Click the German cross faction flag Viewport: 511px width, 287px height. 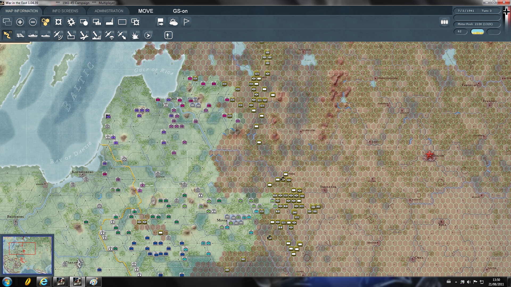click(x=506, y=11)
